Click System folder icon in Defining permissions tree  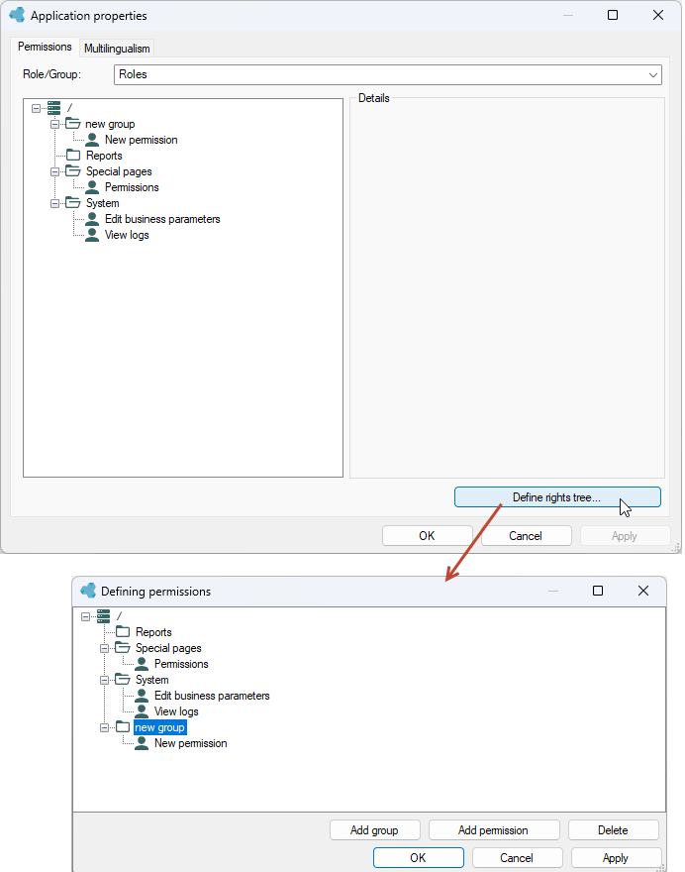[x=122, y=680]
